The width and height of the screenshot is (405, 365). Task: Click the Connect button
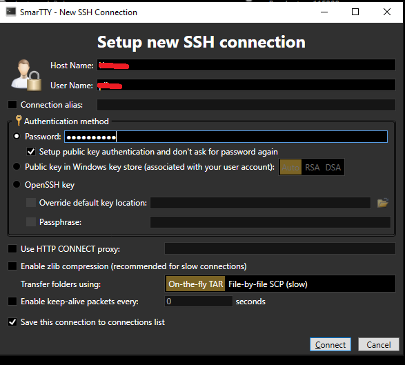point(330,344)
